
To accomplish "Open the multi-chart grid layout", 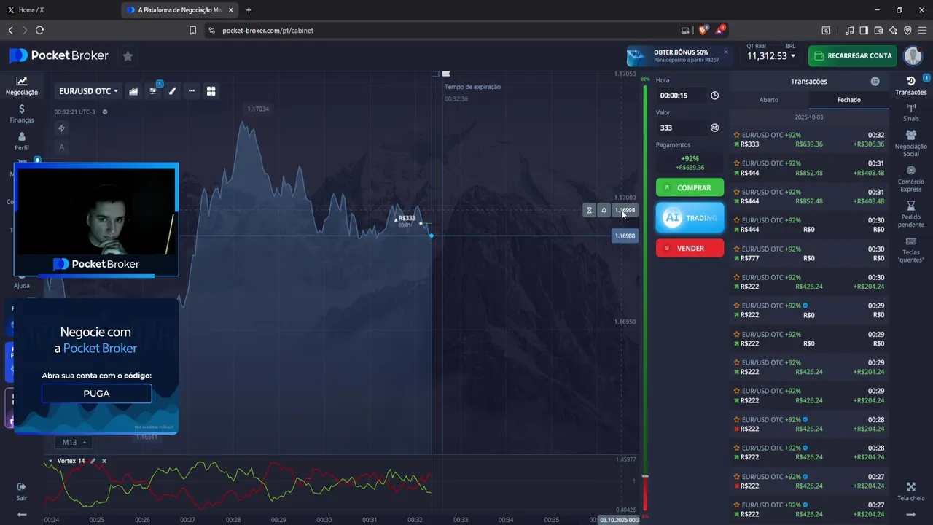I will [211, 91].
